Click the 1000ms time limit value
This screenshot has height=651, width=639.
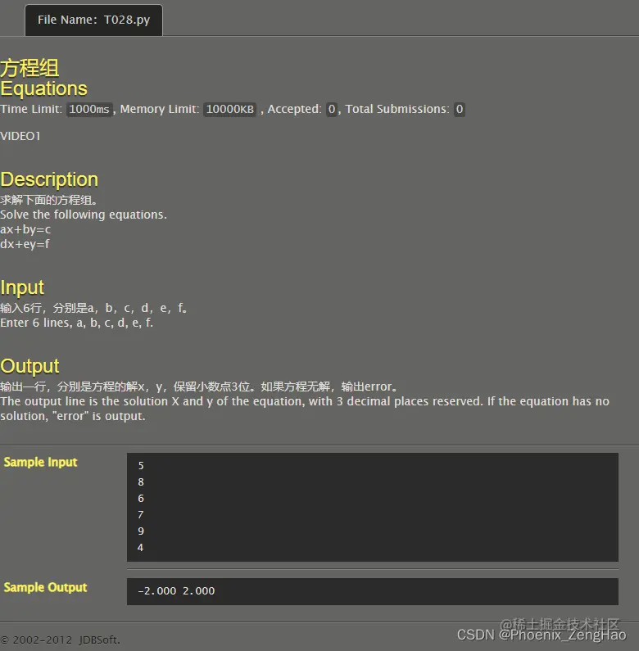pos(89,109)
